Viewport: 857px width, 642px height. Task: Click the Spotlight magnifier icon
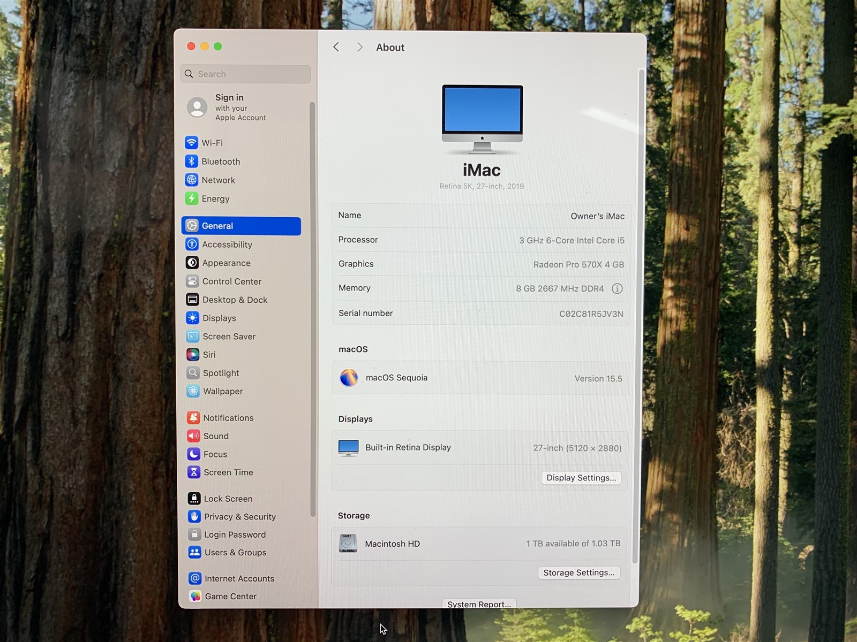193,373
